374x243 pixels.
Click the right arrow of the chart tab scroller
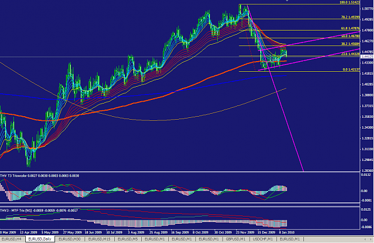[371, 239]
